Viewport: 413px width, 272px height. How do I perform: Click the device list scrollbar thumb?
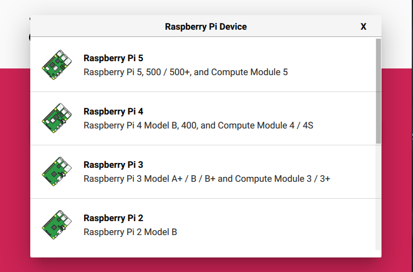[x=378, y=91]
